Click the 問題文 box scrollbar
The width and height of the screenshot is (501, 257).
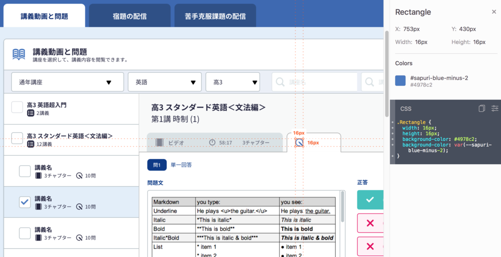343,207
